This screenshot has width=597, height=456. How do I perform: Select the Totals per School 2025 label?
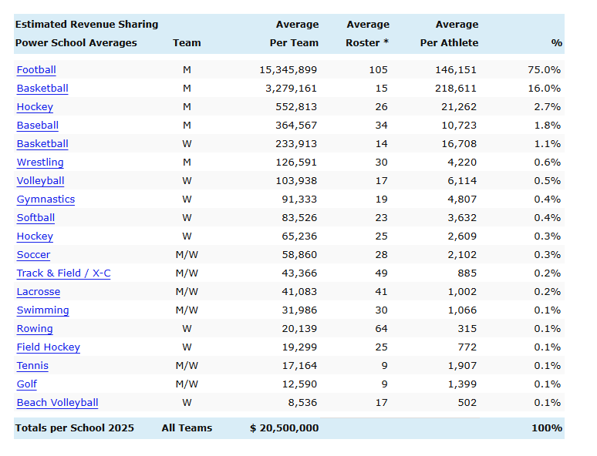tap(75, 428)
